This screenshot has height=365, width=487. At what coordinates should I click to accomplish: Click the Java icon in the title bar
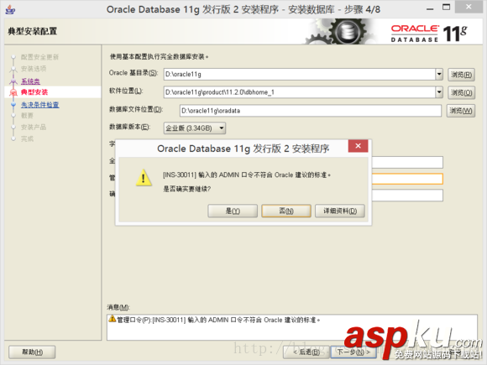[10, 9]
